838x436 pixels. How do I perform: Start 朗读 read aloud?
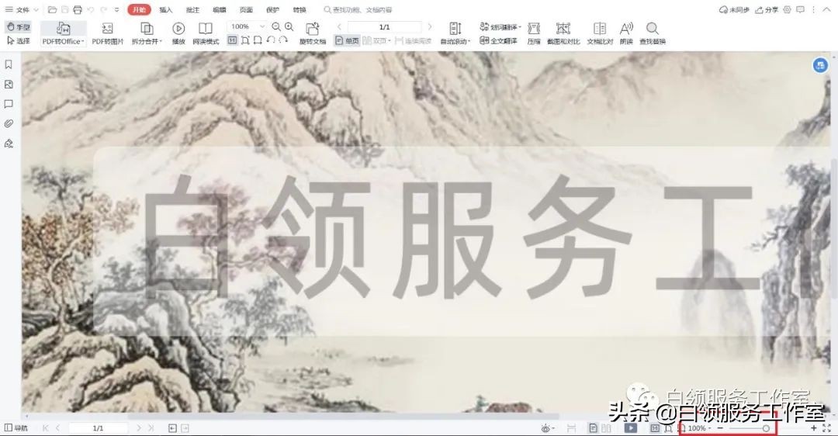coord(626,33)
